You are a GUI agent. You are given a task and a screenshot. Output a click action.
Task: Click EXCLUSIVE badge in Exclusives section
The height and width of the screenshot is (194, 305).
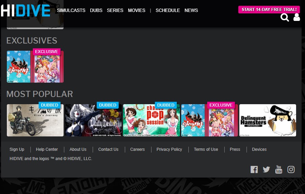[47, 52]
